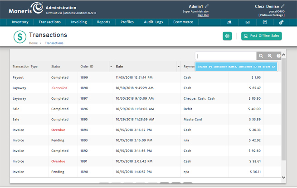Select the Cancelled status of order 1898
Viewport: 297px width, 188px height.
pos(59,88)
